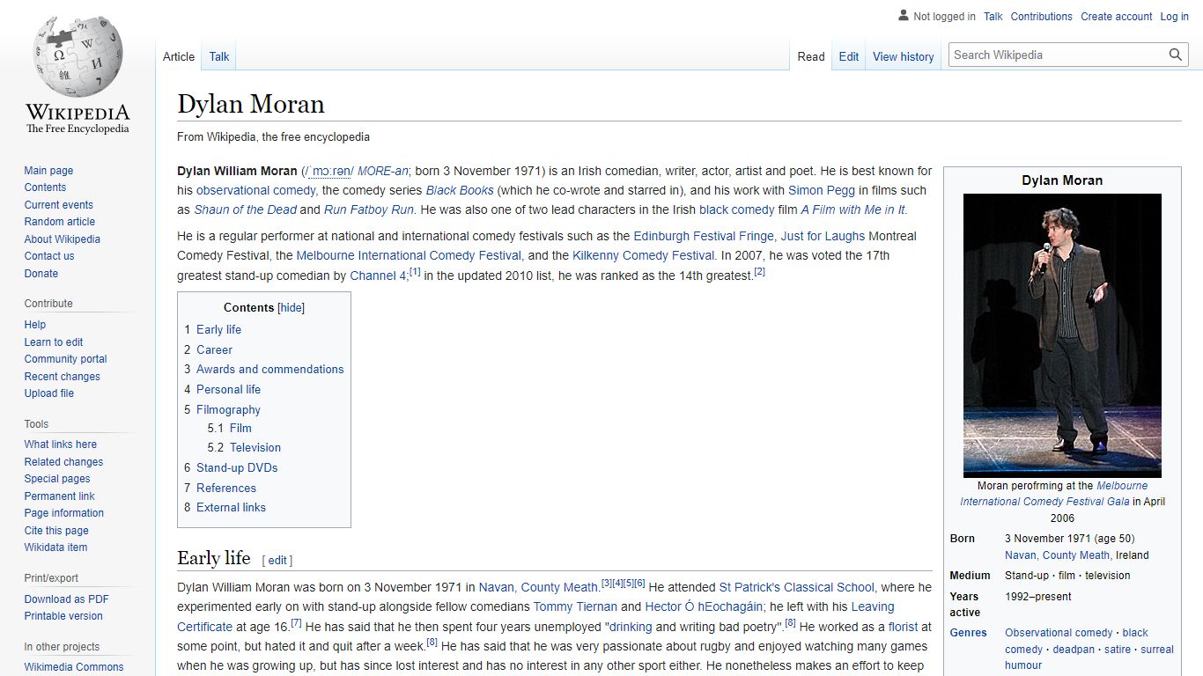This screenshot has height=676, width=1203.
Task: Open Page information
Action: [x=63, y=513]
